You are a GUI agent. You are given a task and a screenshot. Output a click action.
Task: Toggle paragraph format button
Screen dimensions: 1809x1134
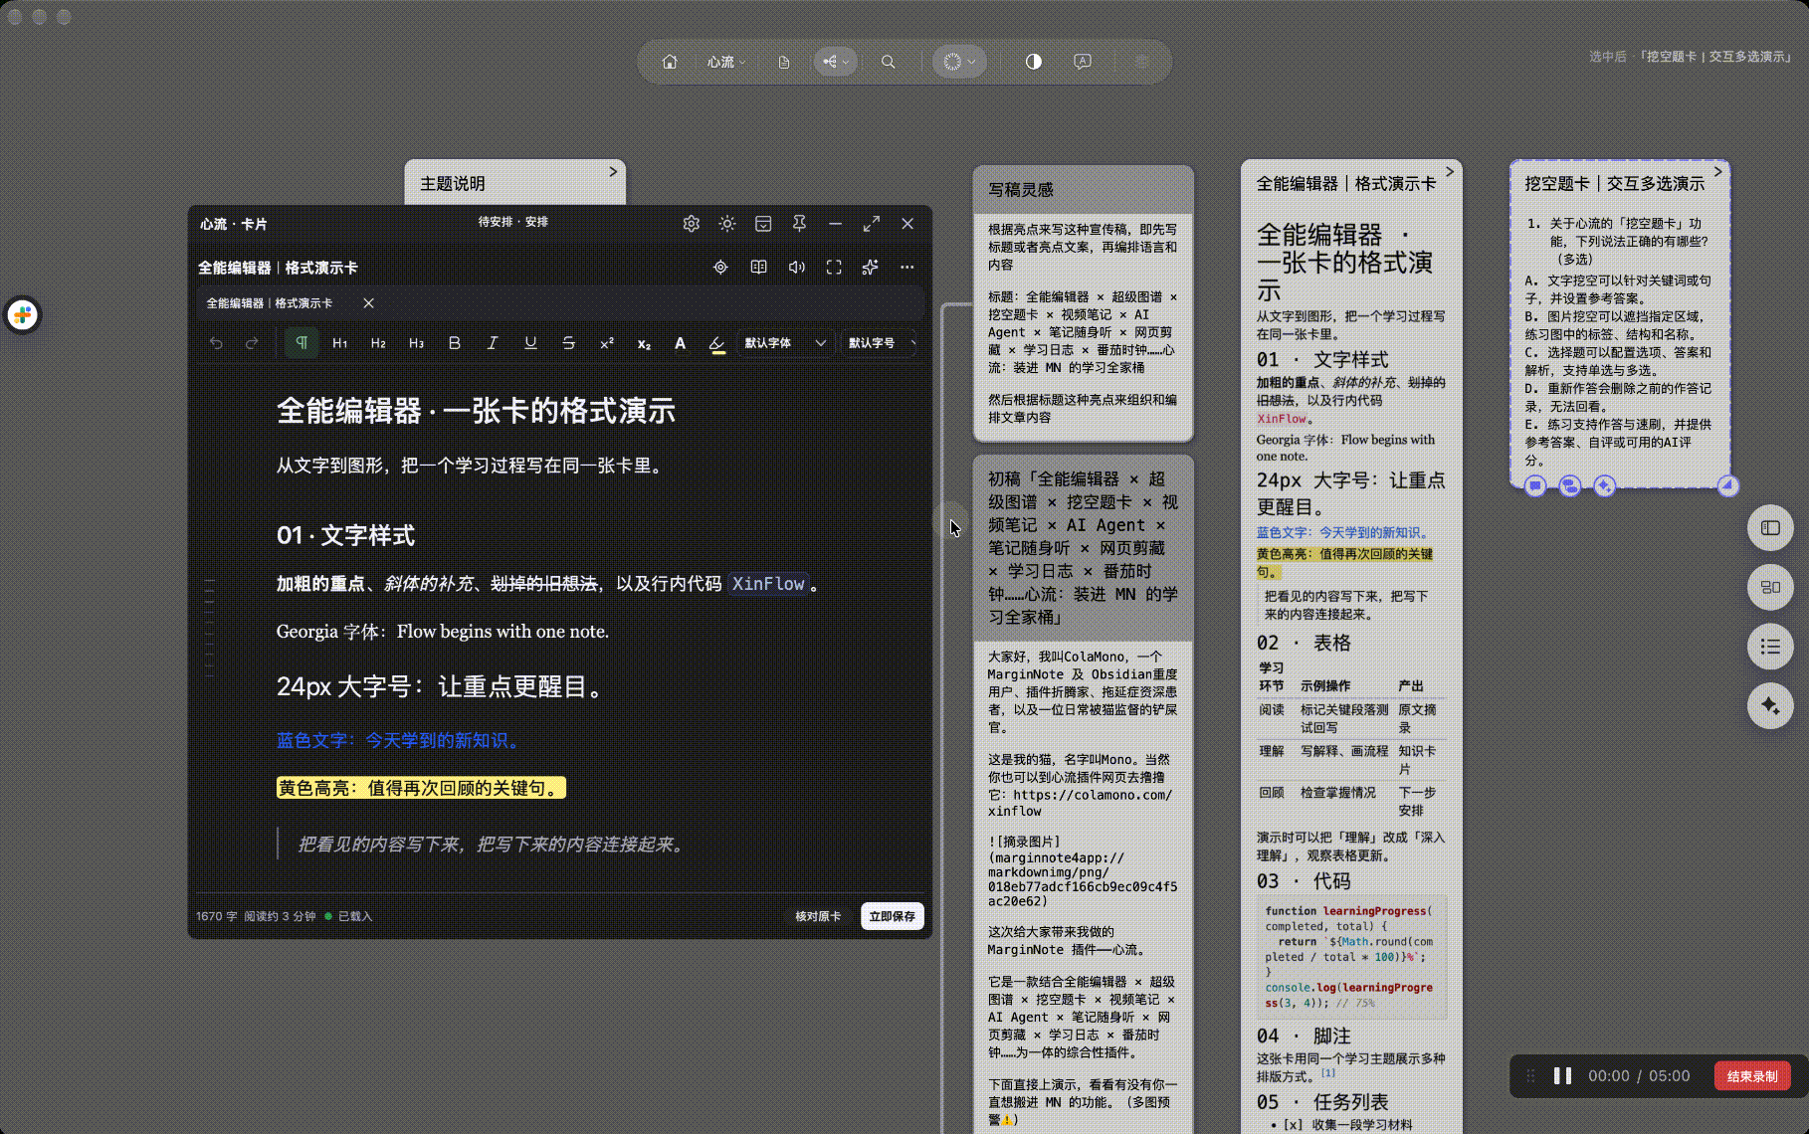pos(301,343)
